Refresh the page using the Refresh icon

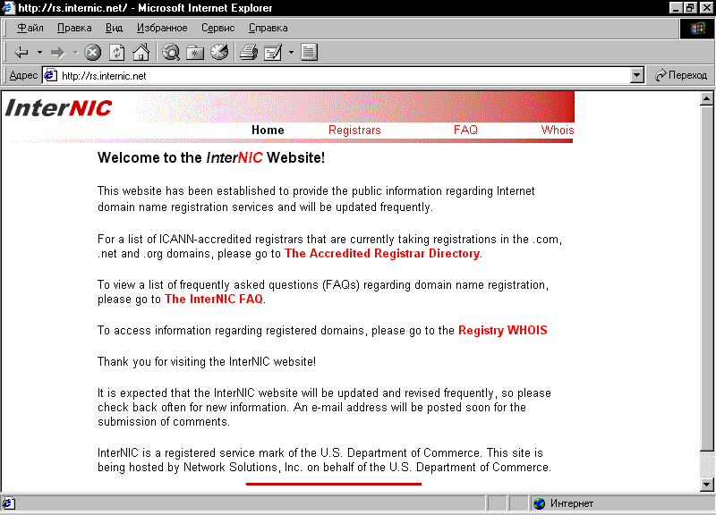117,53
